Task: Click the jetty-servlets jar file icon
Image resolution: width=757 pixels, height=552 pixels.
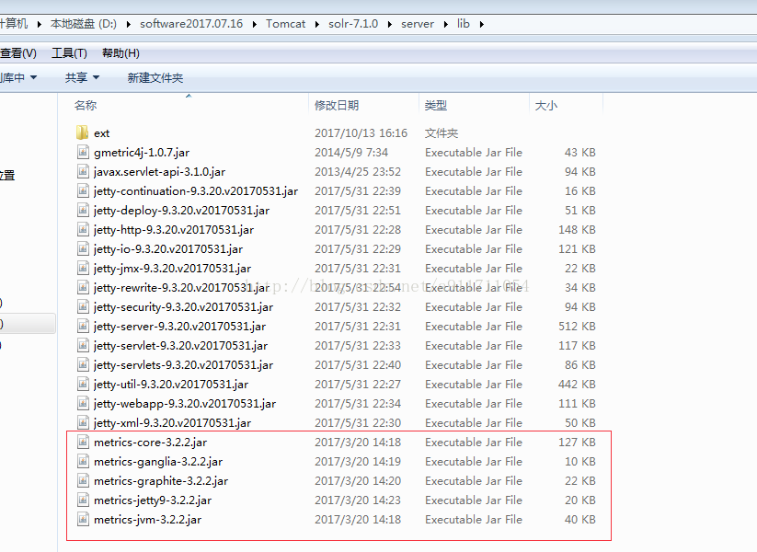Action: tap(83, 364)
